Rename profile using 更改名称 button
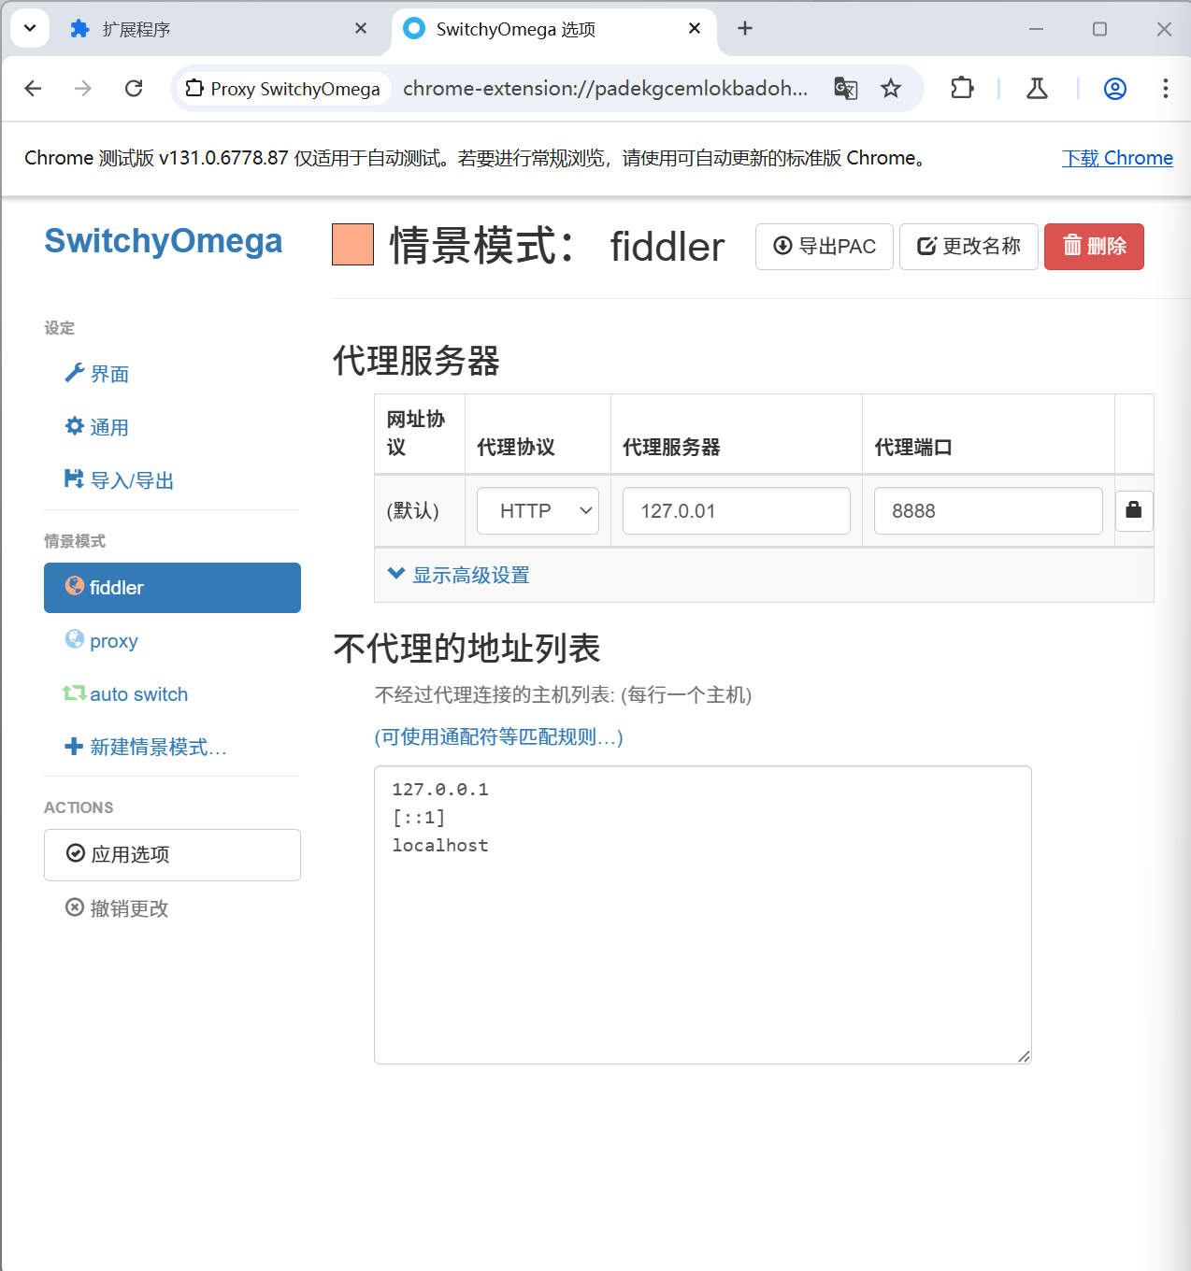 point(969,247)
